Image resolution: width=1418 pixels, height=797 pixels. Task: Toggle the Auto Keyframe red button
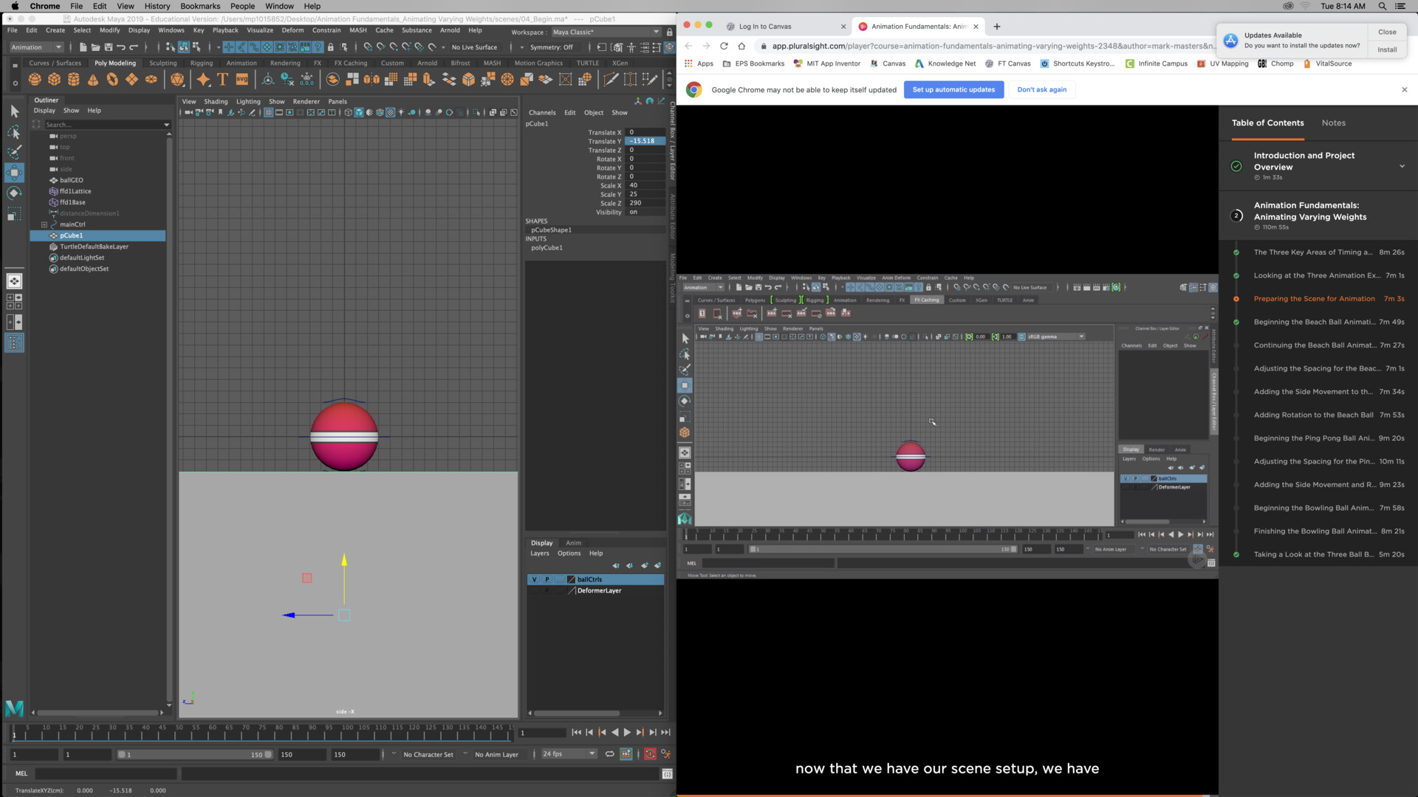click(x=650, y=753)
